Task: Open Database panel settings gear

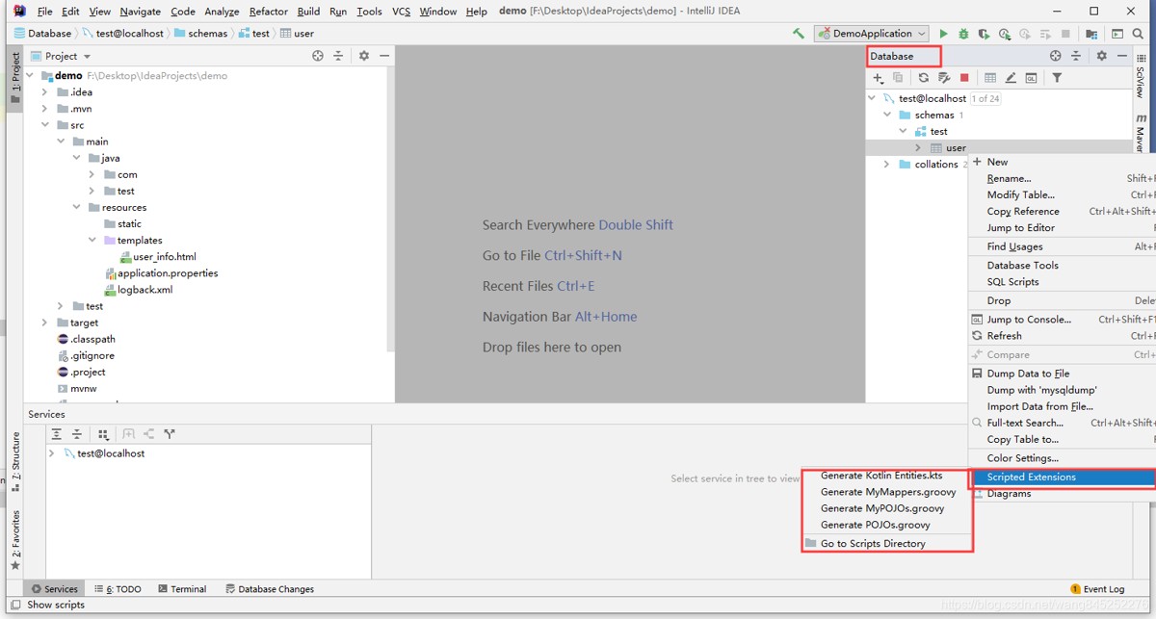Action: pos(1101,56)
